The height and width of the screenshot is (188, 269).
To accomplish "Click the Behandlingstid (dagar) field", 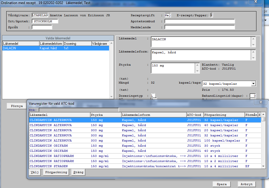I will 253,96.
